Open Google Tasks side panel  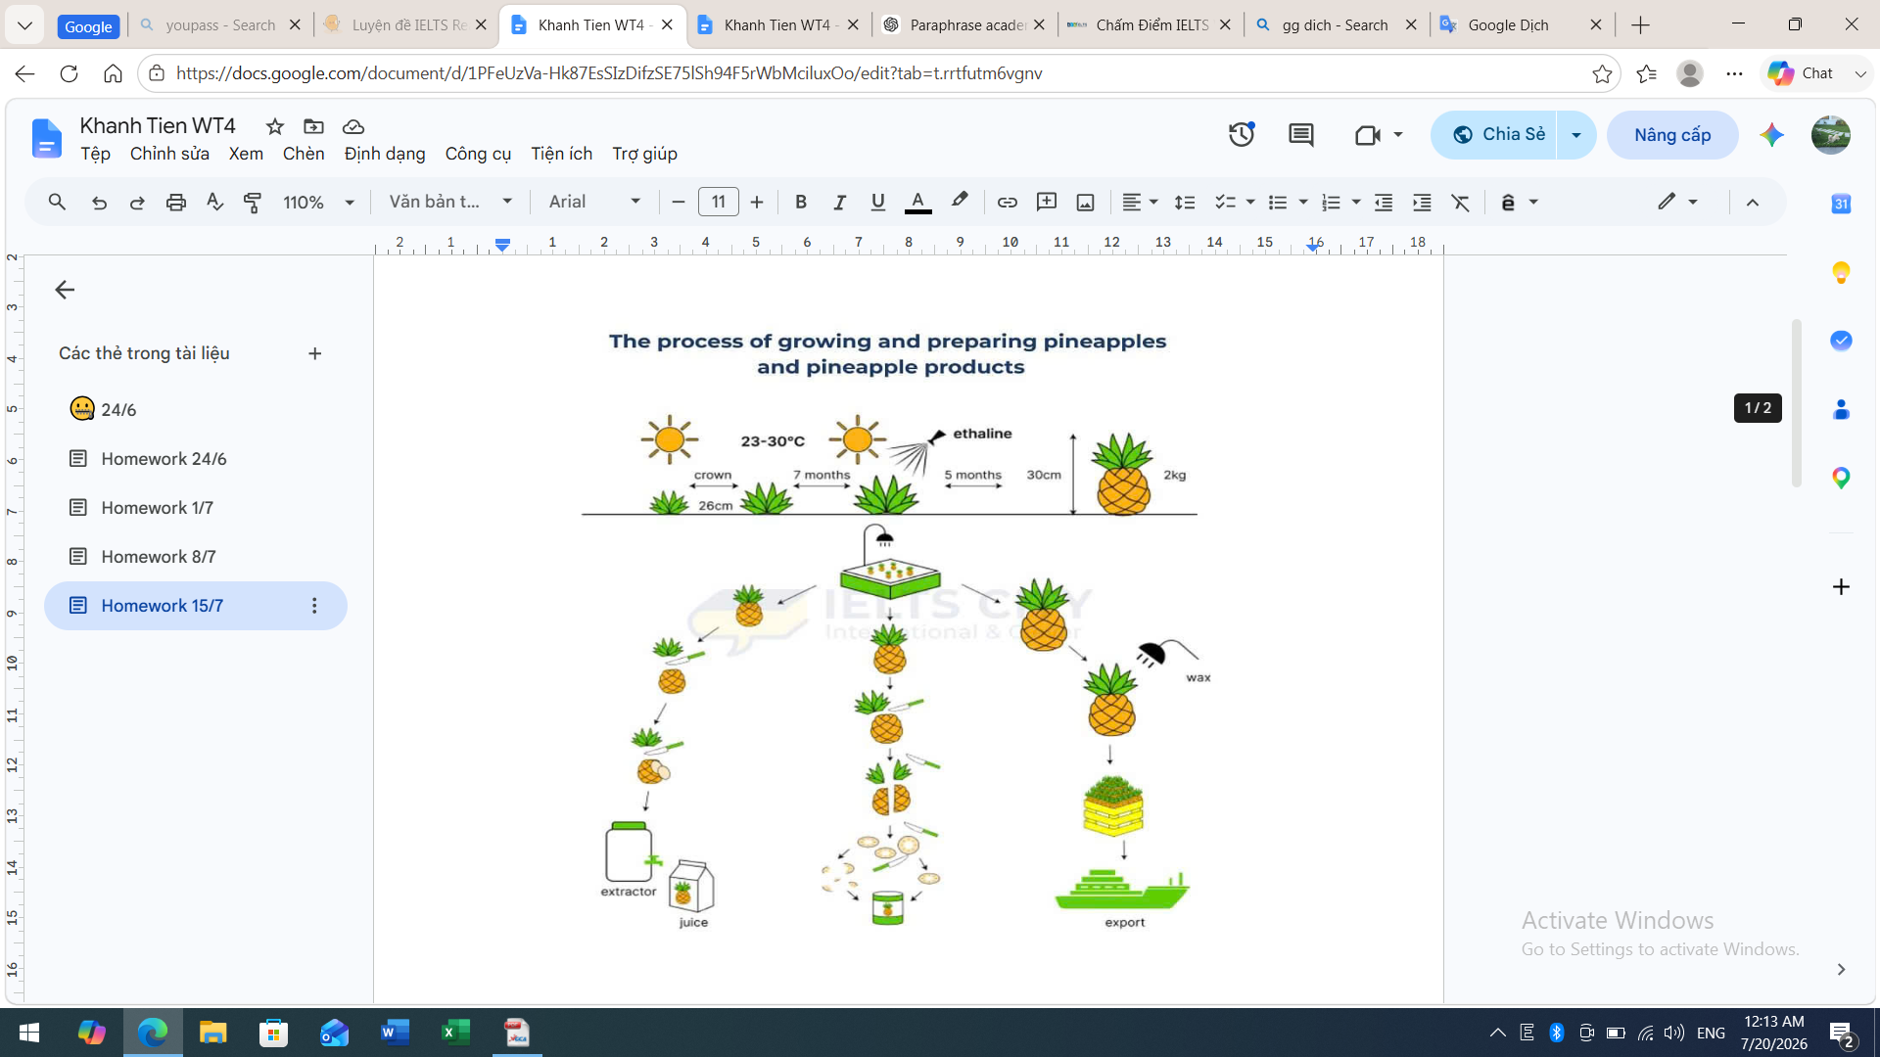pos(1841,341)
